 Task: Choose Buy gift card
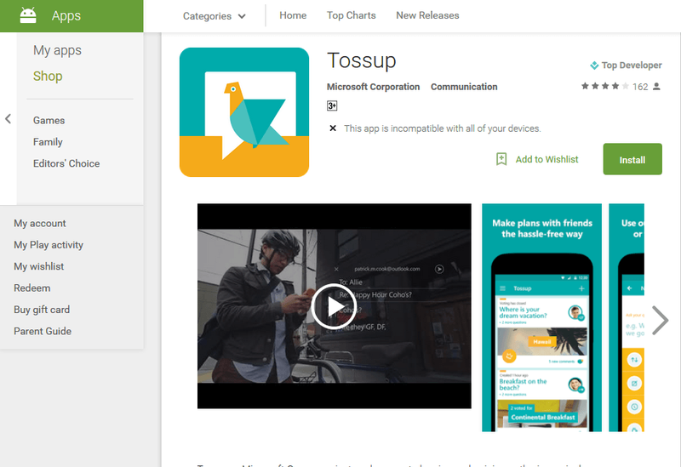42,310
